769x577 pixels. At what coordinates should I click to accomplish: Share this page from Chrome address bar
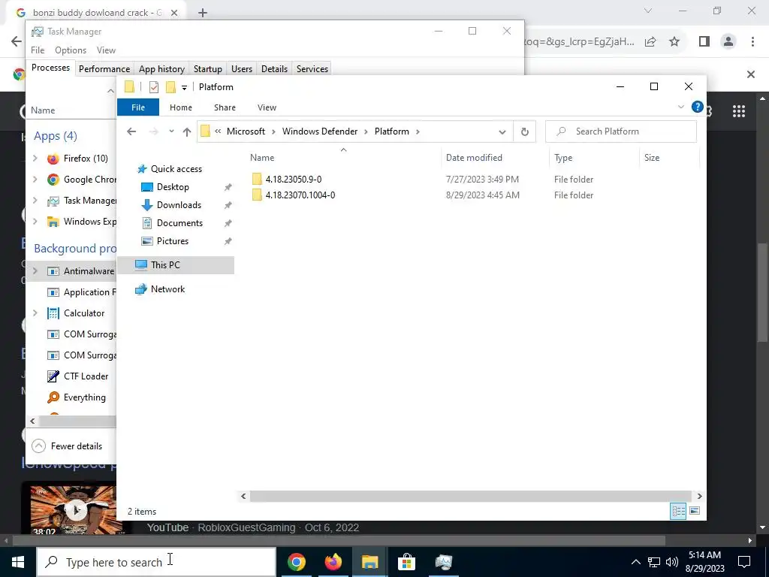pos(650,42)
